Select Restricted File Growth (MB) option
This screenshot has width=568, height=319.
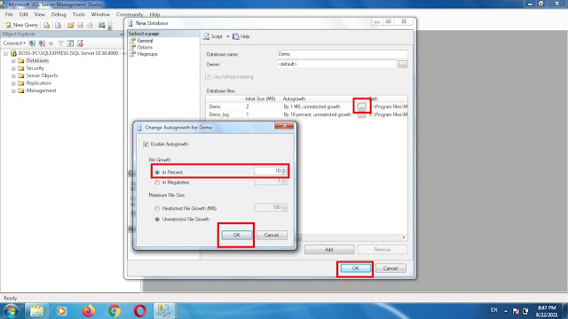pos(157,209)
